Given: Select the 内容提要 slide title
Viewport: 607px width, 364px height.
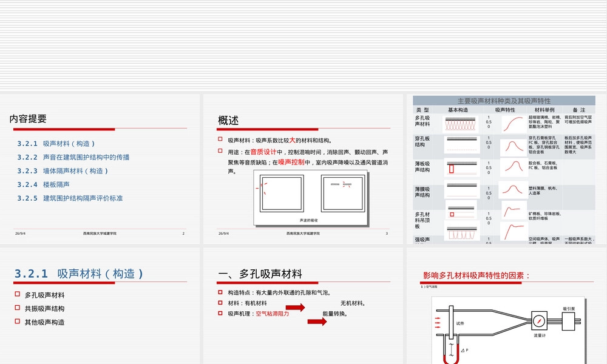Looking at the screenshot, I should [x=28, y=119].
